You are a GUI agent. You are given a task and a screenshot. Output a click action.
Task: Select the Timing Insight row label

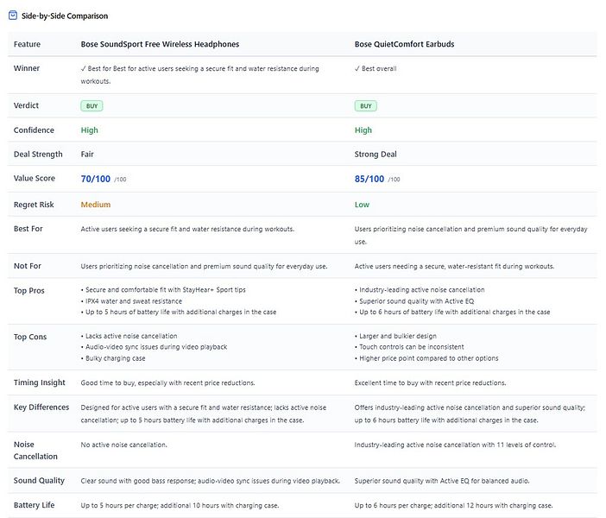point(40,382)
